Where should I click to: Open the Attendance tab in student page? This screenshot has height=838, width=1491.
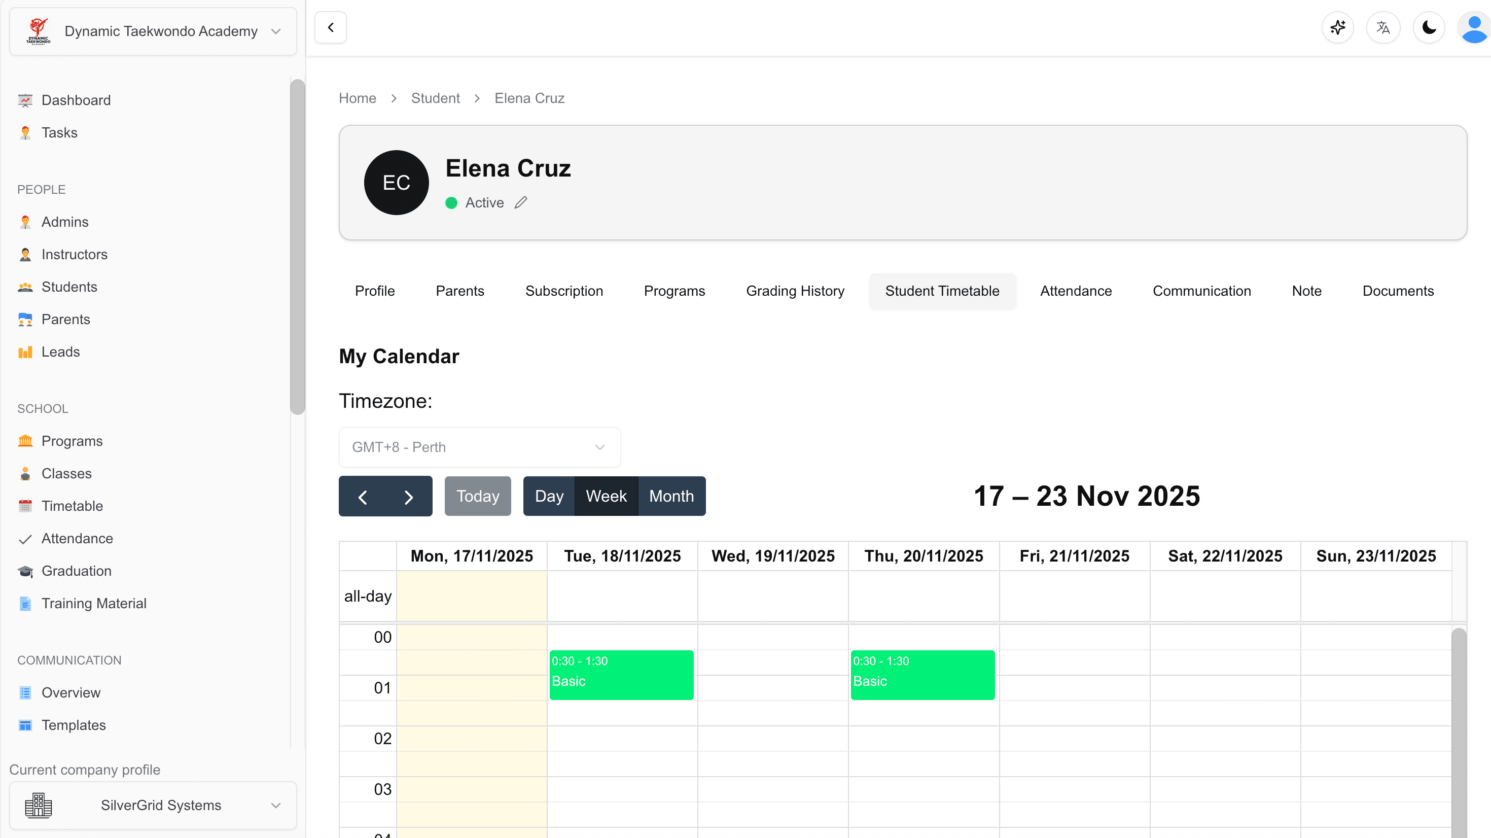(x=1076, y=291)
